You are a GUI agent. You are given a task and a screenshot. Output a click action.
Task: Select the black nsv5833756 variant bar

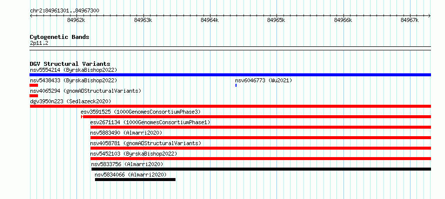pos(261,169)
